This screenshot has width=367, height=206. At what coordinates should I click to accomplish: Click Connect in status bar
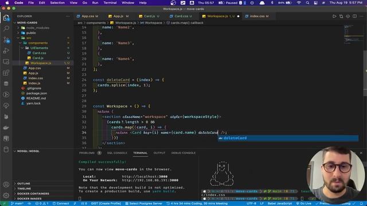click(x=61, y=204)
